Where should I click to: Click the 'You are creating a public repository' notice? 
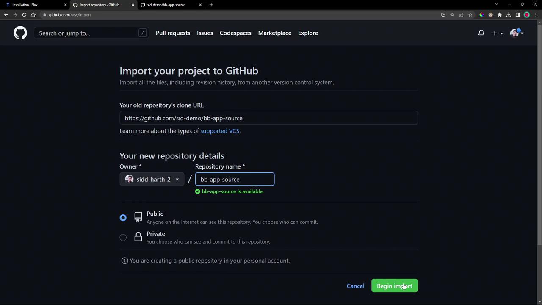click(x=210, y=261)
